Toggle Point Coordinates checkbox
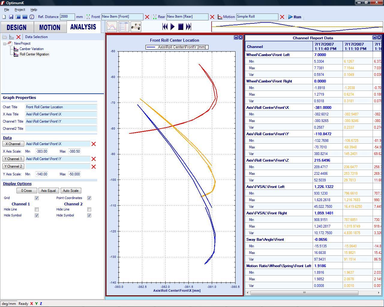 coord(89,198)
